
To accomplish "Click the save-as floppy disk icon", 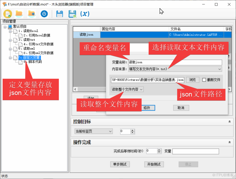I will tap(72, 14).
